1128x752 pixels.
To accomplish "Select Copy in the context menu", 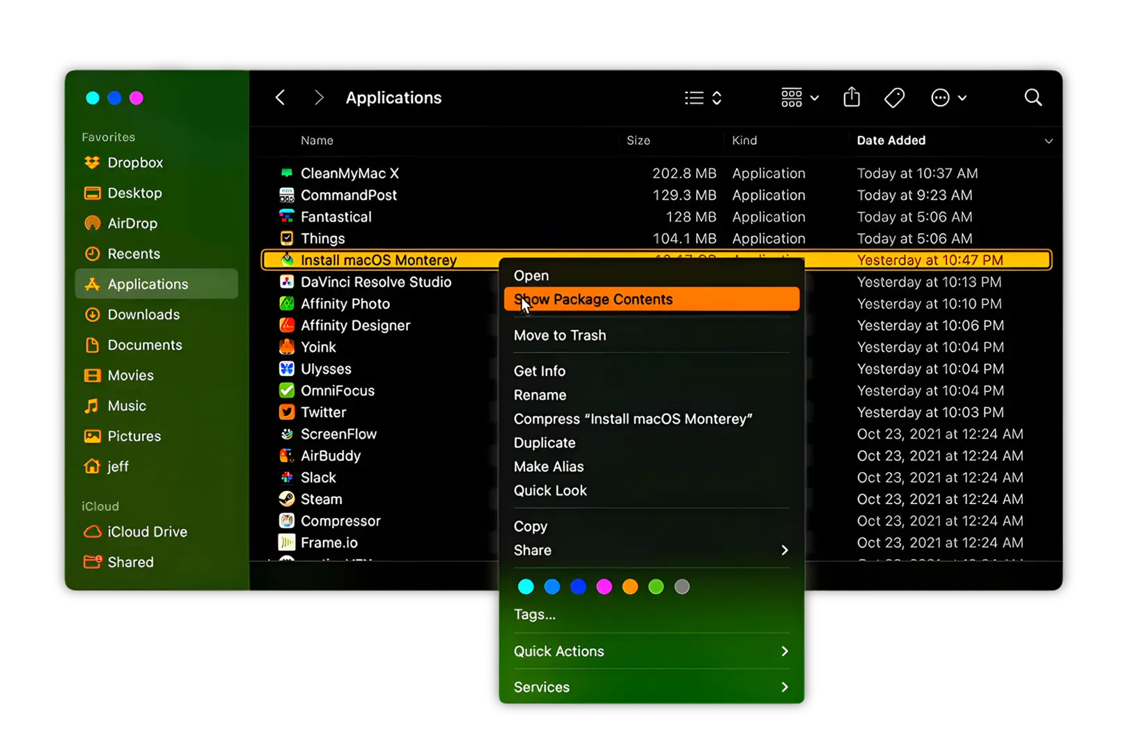I will tap(651, 526).
